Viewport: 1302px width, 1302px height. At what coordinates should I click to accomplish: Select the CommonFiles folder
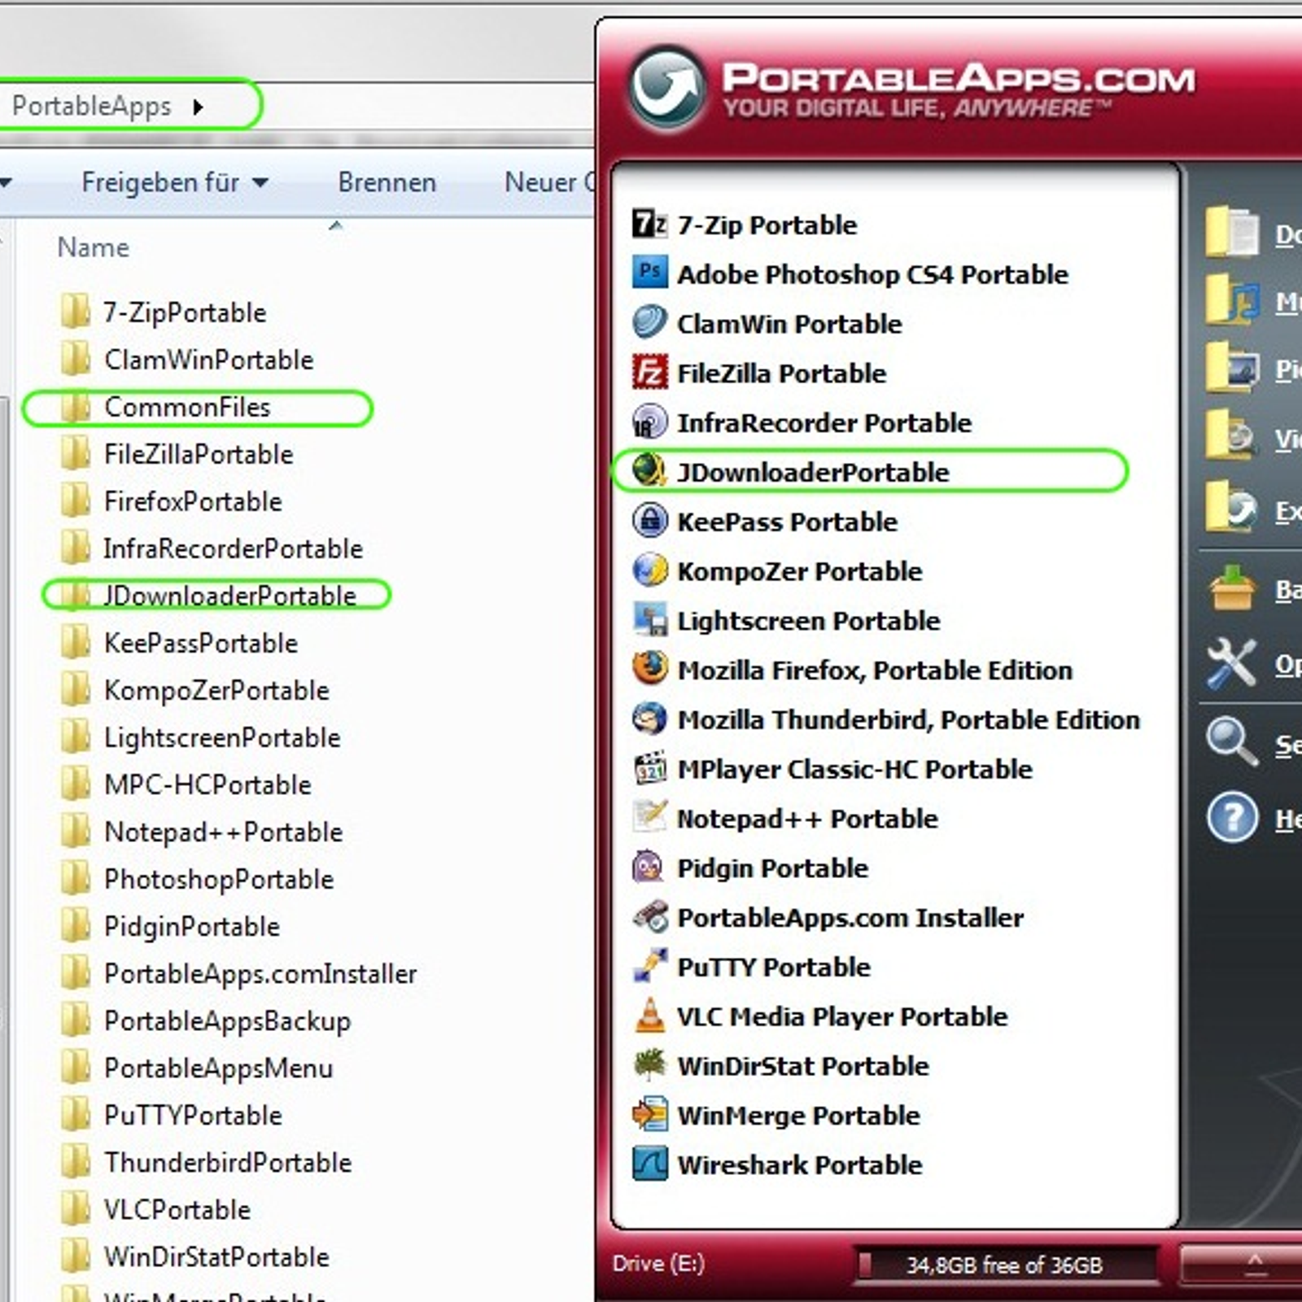(x=165, y=407)
